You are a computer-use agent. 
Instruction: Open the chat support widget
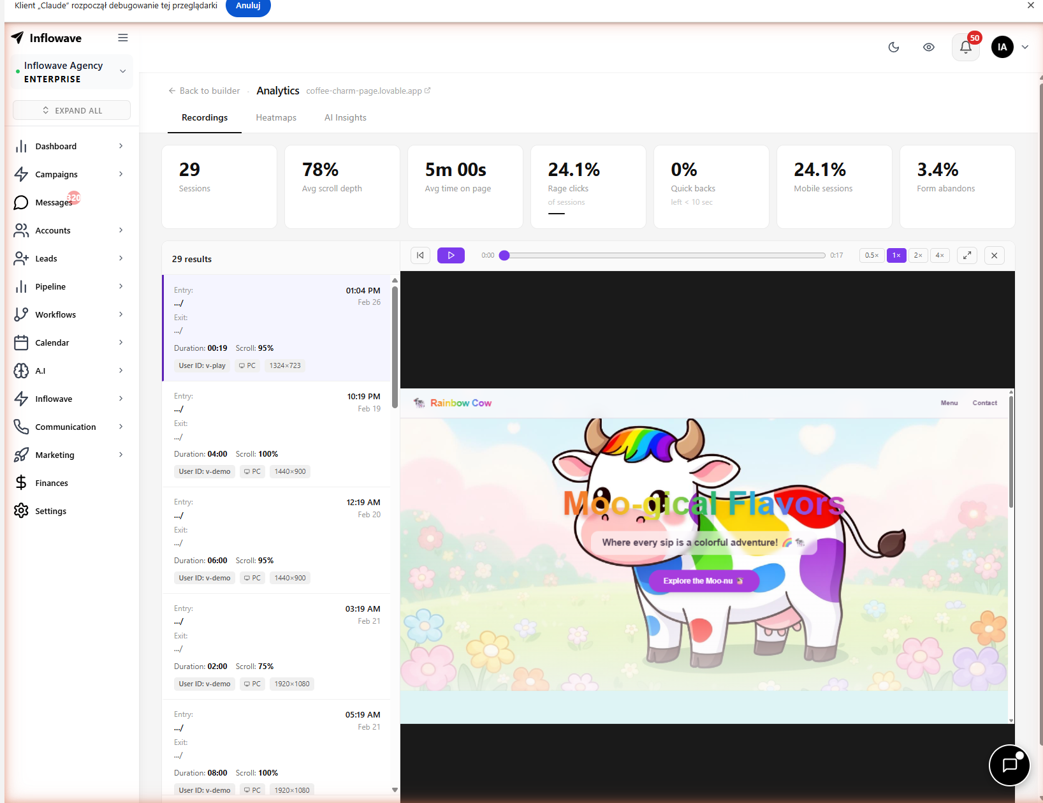pos(1009,765)
